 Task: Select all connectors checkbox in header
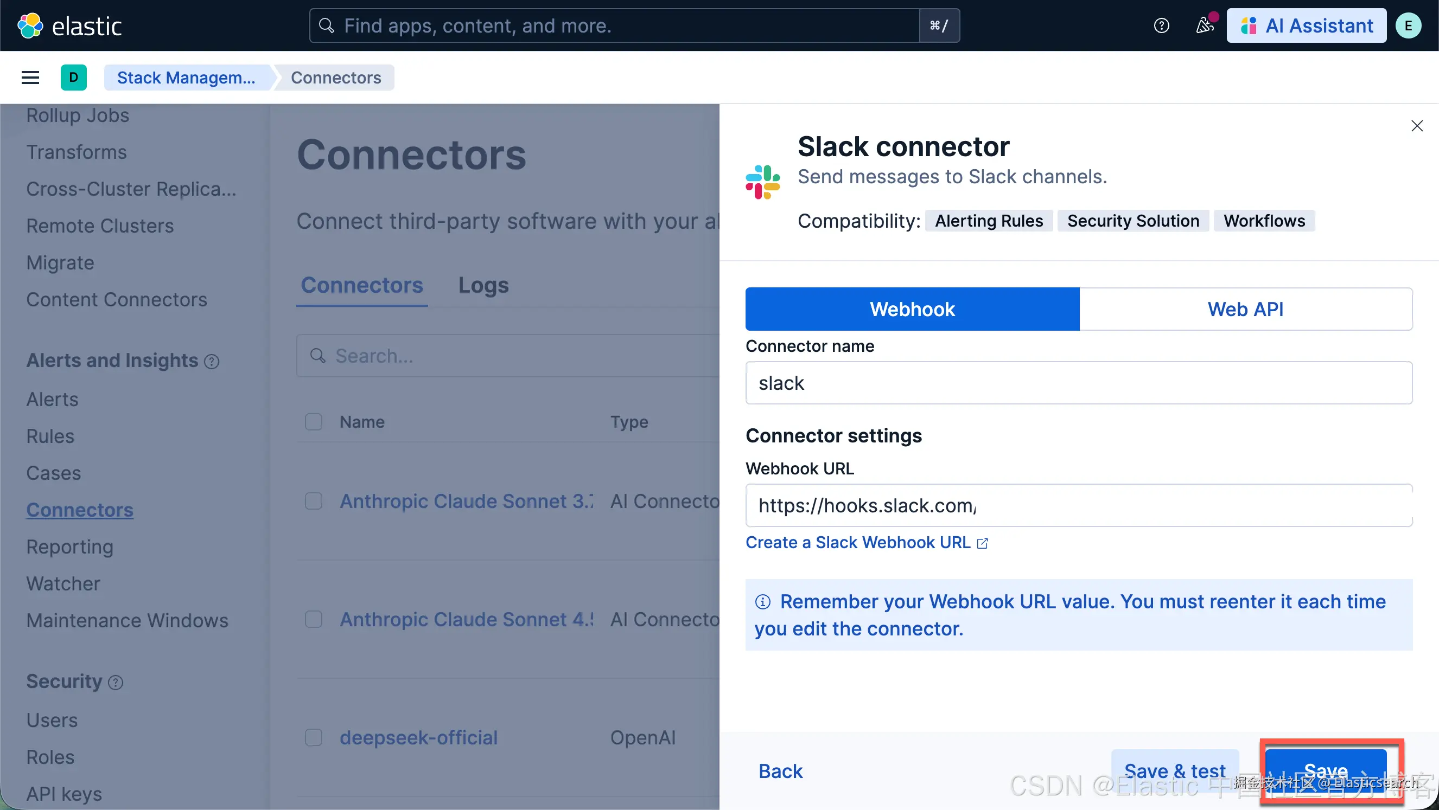(x=314, y=422)
